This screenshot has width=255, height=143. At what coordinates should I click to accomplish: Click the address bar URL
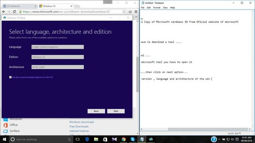coord(66,12)
